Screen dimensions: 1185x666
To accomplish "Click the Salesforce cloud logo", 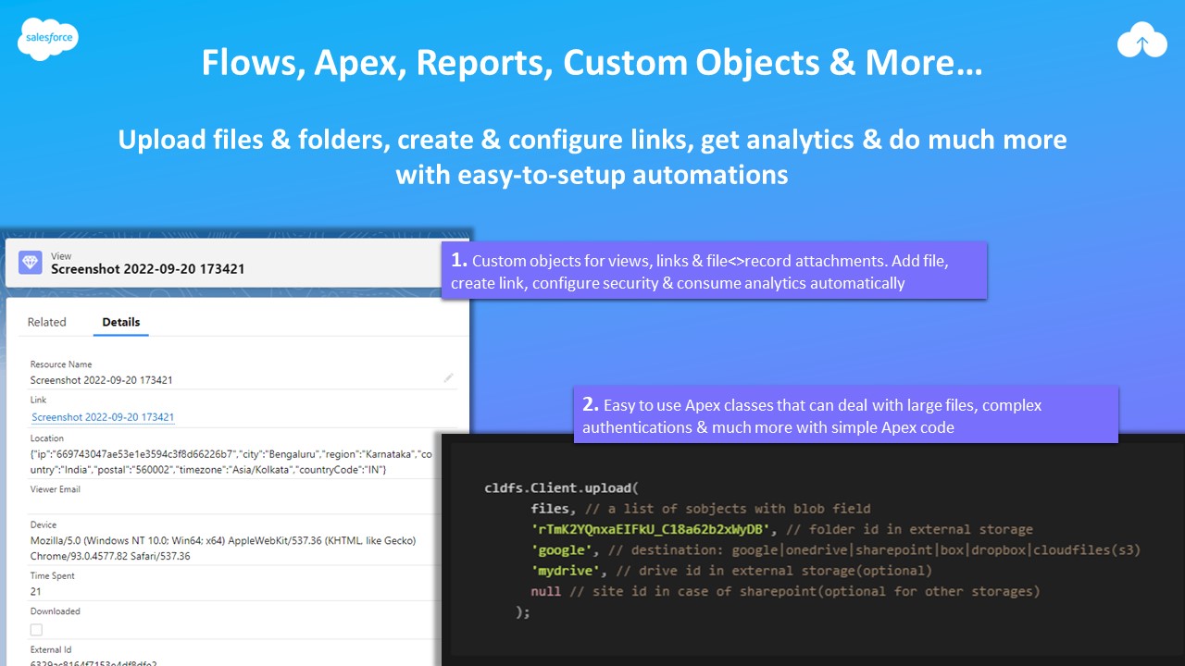I will (x=48, y=40).
